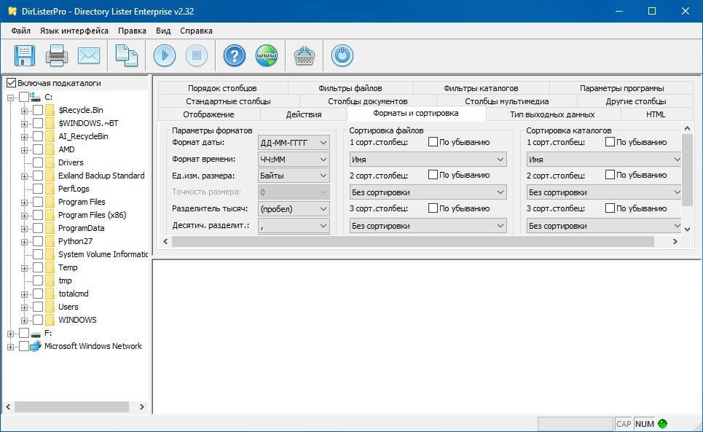Enable По убыванию for file 2 сорт.столбец
The image size is (703, 432).
click(x=433, y=175)
